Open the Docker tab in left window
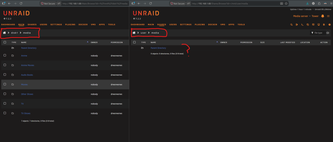 click(x=83, y=25)
